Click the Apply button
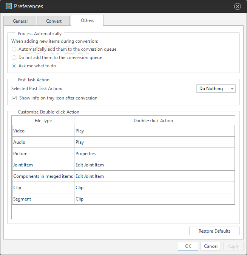The height and width of the screenshot is (255, 247). click(233, 246)
